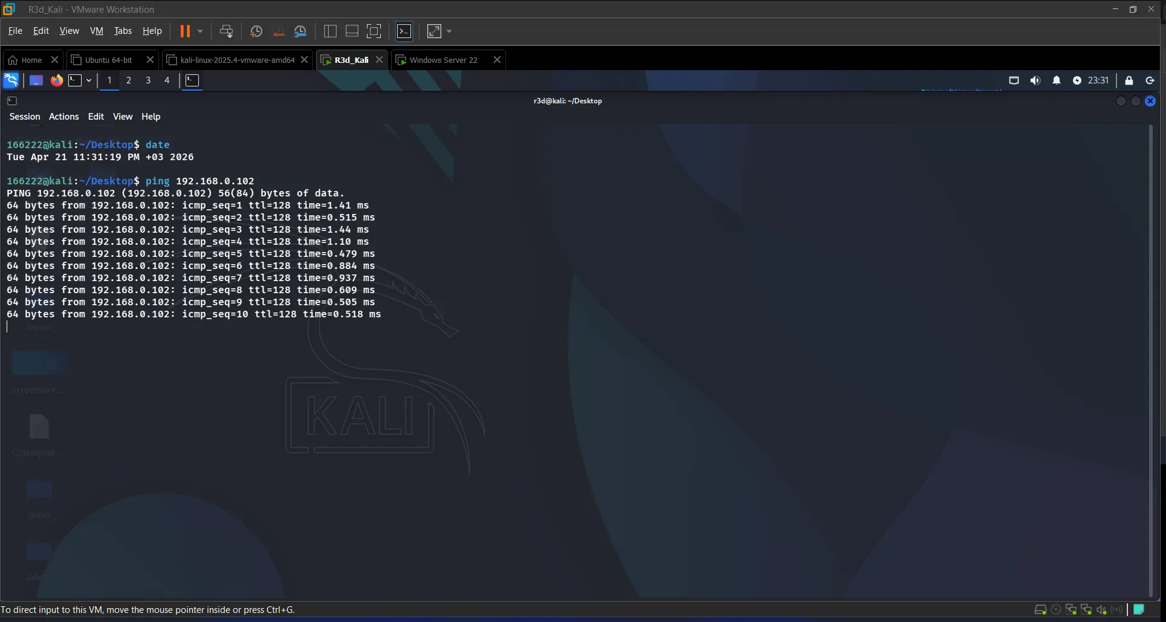Click the log out icon in Kali panel
The width and height of the screenshot is (1166, 622).
pyautogui.click(x=1150, y=80)
